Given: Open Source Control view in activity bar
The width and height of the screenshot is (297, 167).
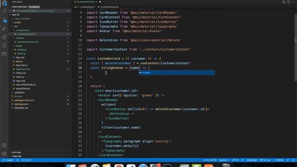Looking at the screenshot, I should point(4,20).
